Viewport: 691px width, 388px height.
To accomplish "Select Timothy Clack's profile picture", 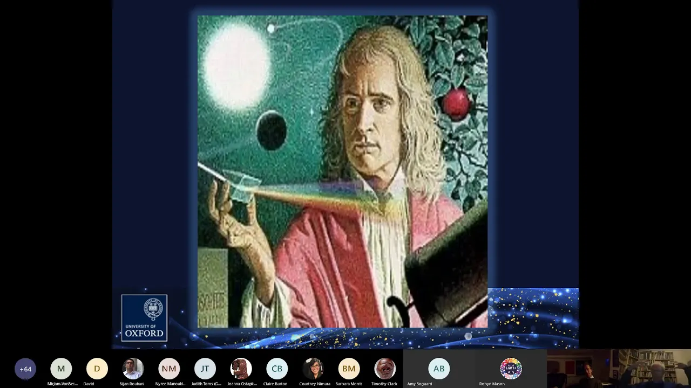I will 385,369.
